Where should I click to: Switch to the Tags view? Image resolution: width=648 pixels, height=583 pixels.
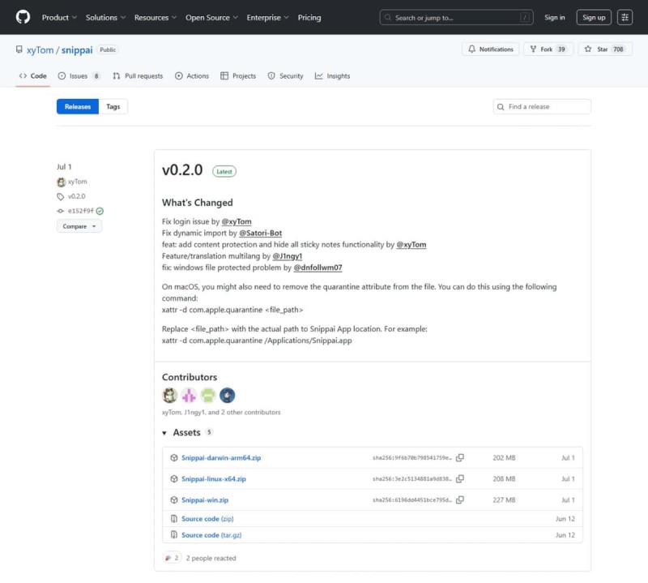coord(113,107)
